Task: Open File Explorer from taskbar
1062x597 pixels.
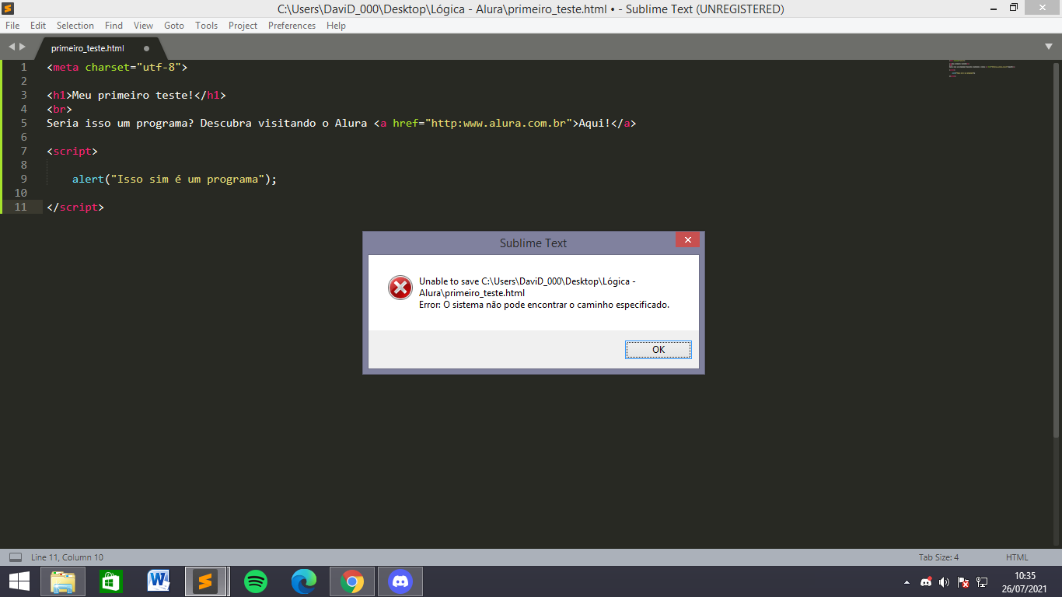Action: coord(63,581)
